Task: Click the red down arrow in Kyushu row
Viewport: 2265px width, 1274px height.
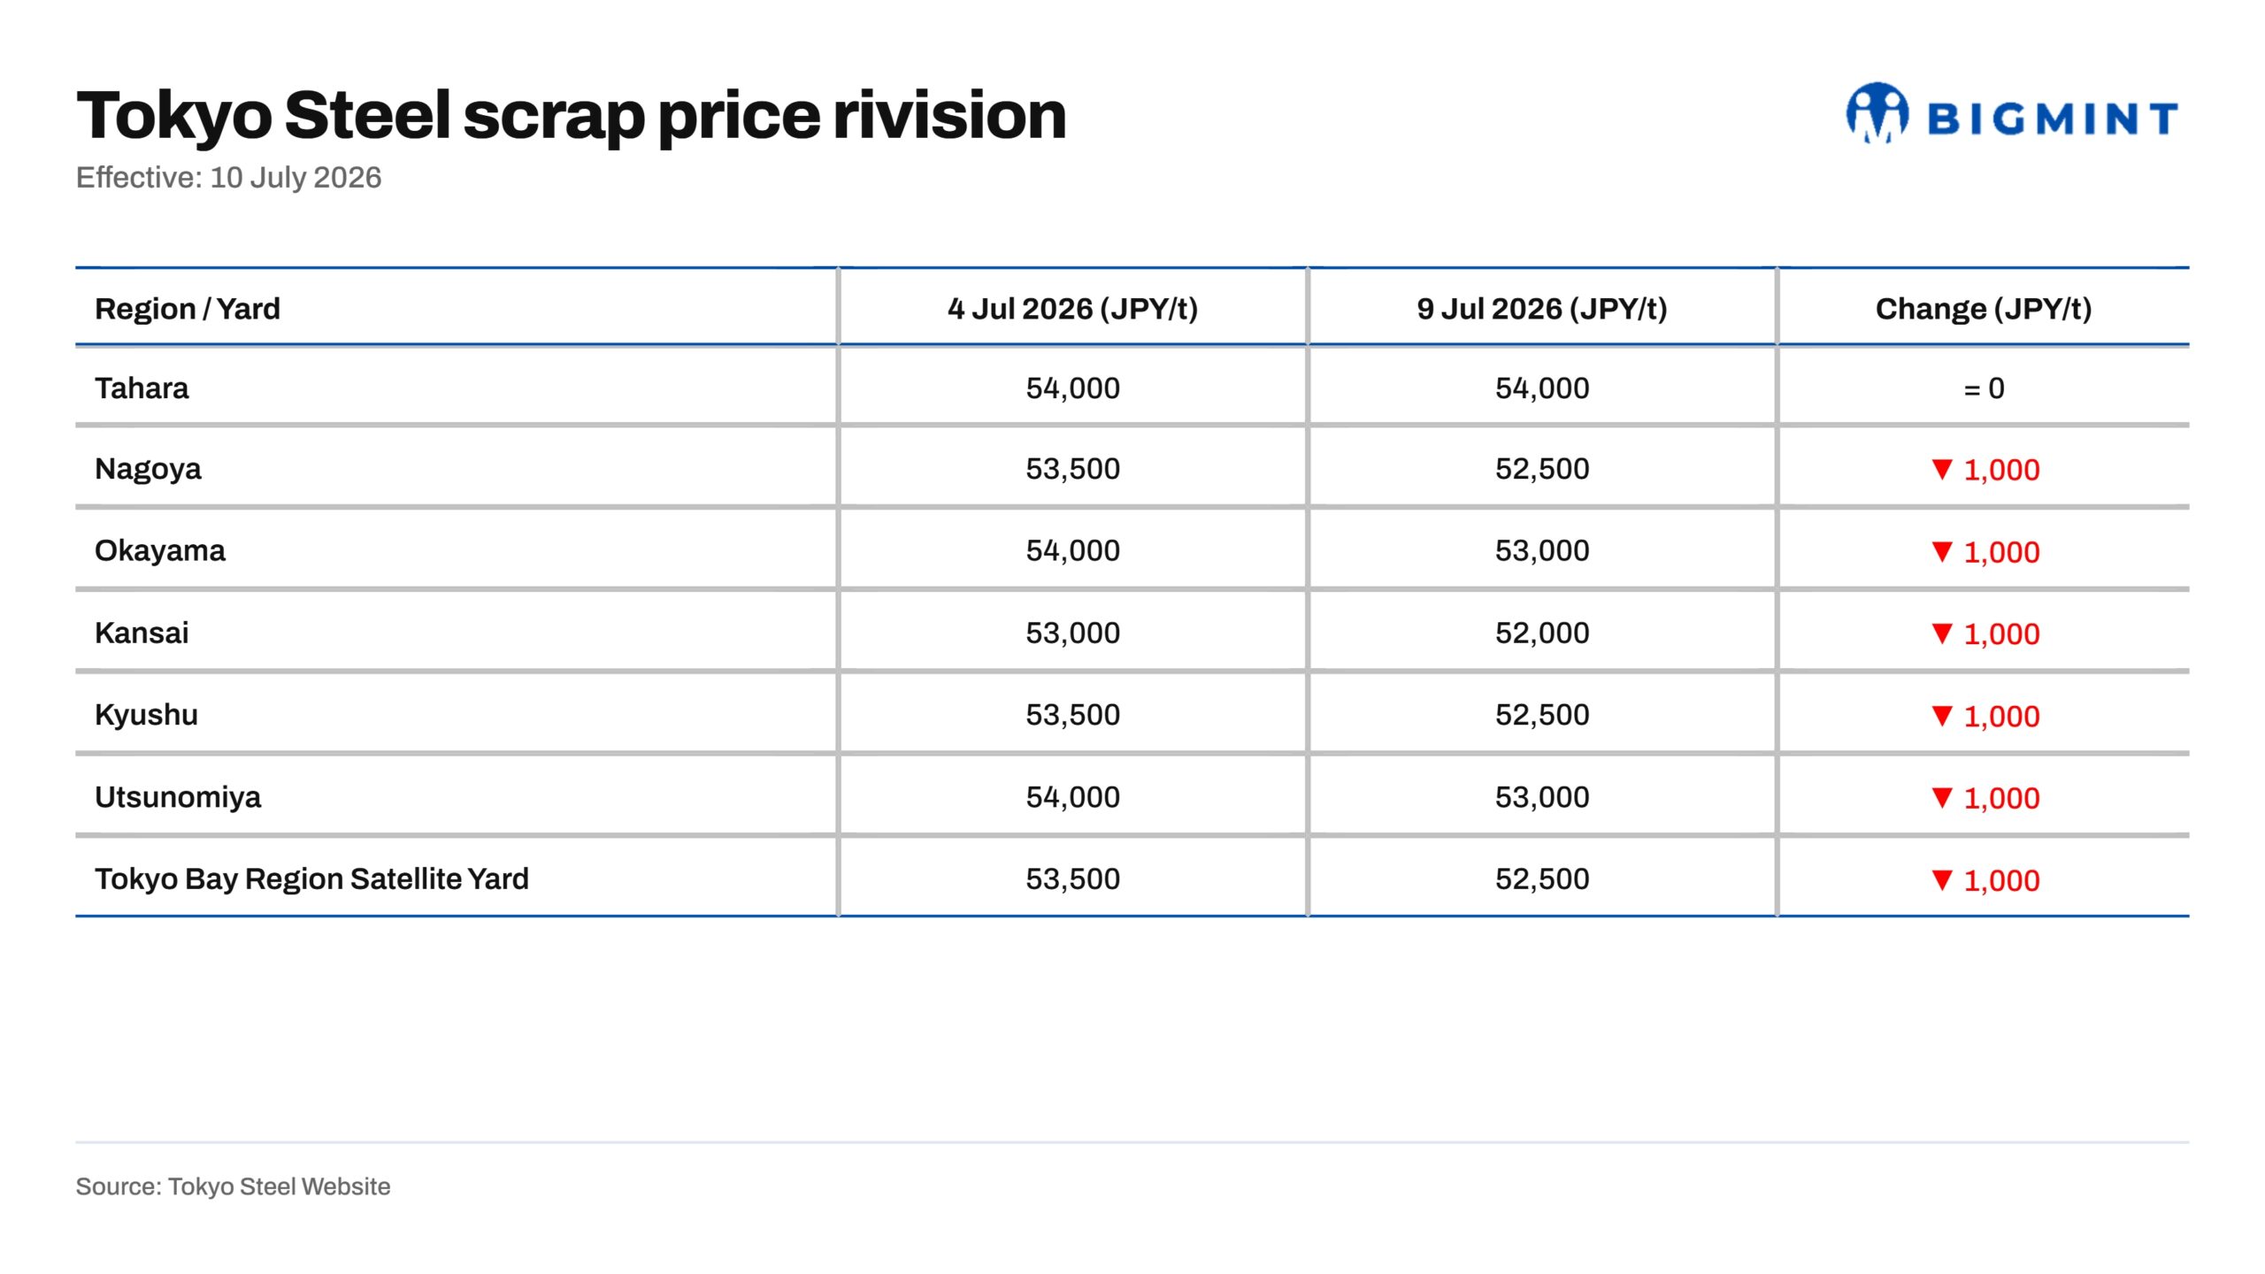Action: point(1942,715)
